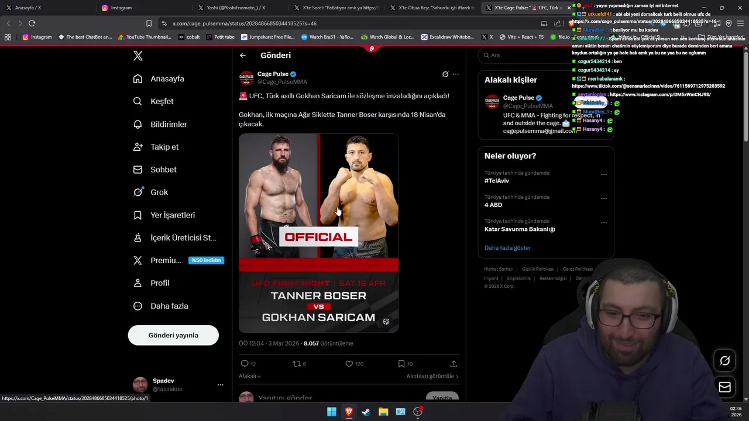Click image edit icon on fight poster
Image resolution: width=749 pixels, height=421 pixels.
pos(386,322)
